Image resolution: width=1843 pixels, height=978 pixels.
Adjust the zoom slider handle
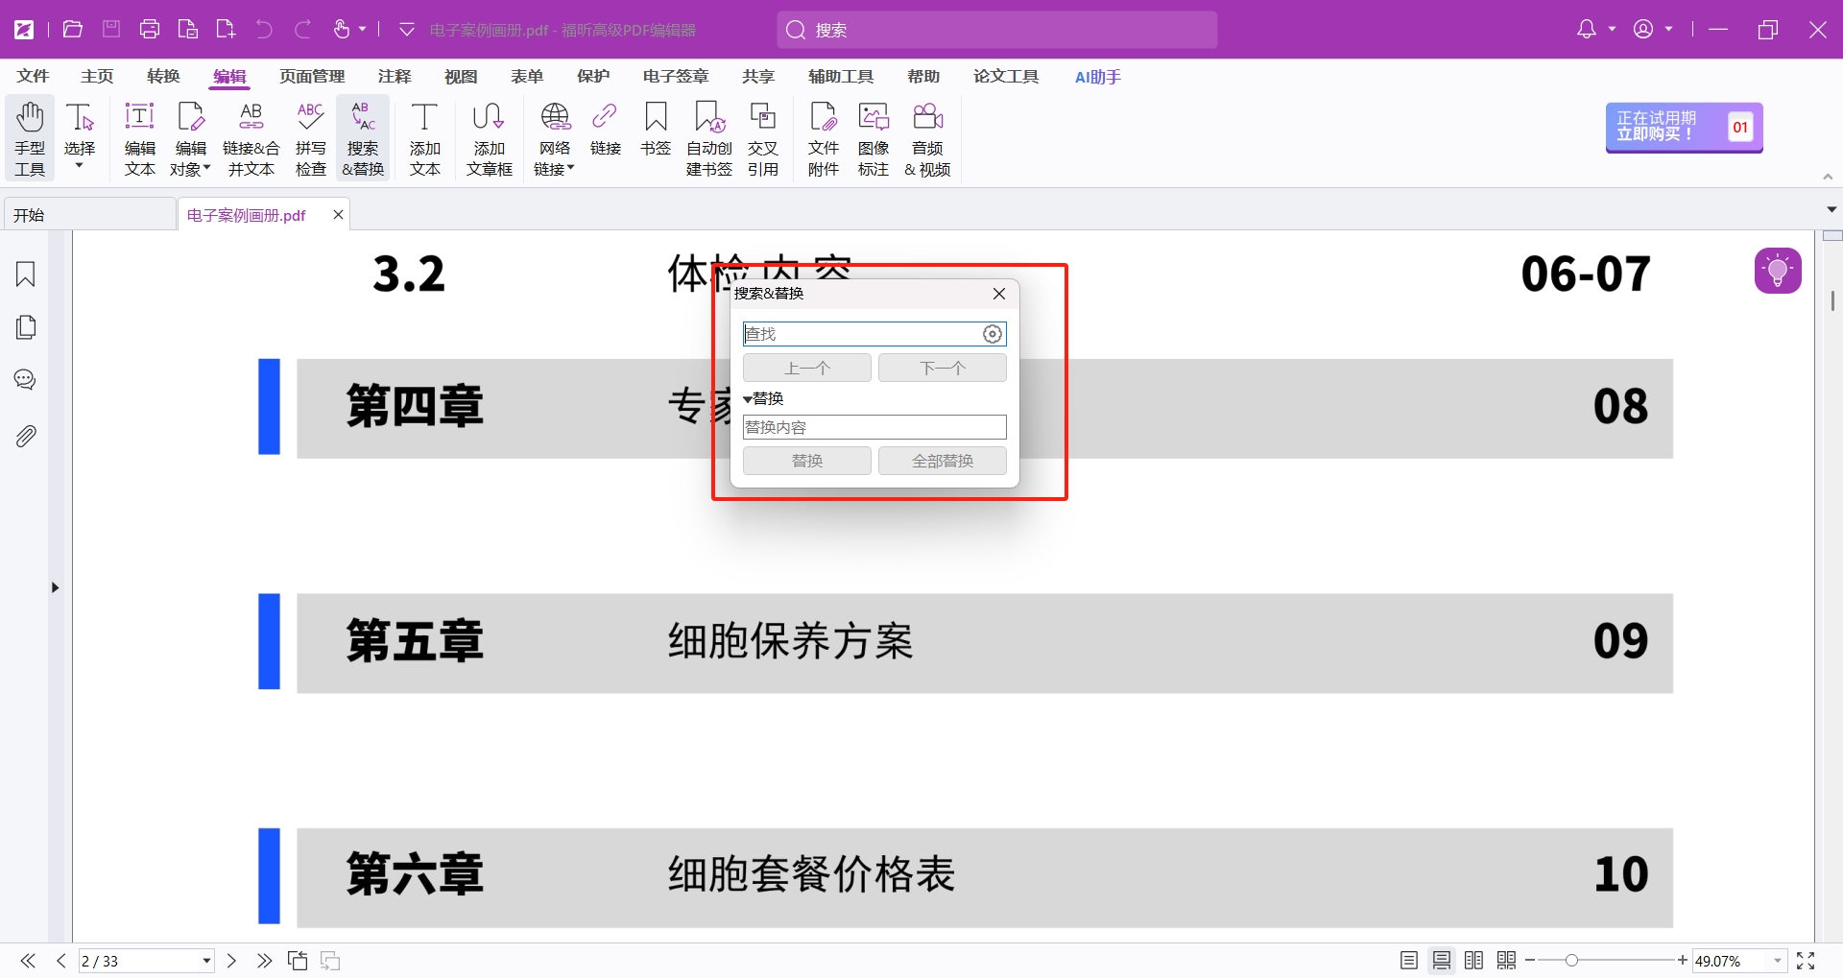pyautogui.click(x=1571, y=961)
